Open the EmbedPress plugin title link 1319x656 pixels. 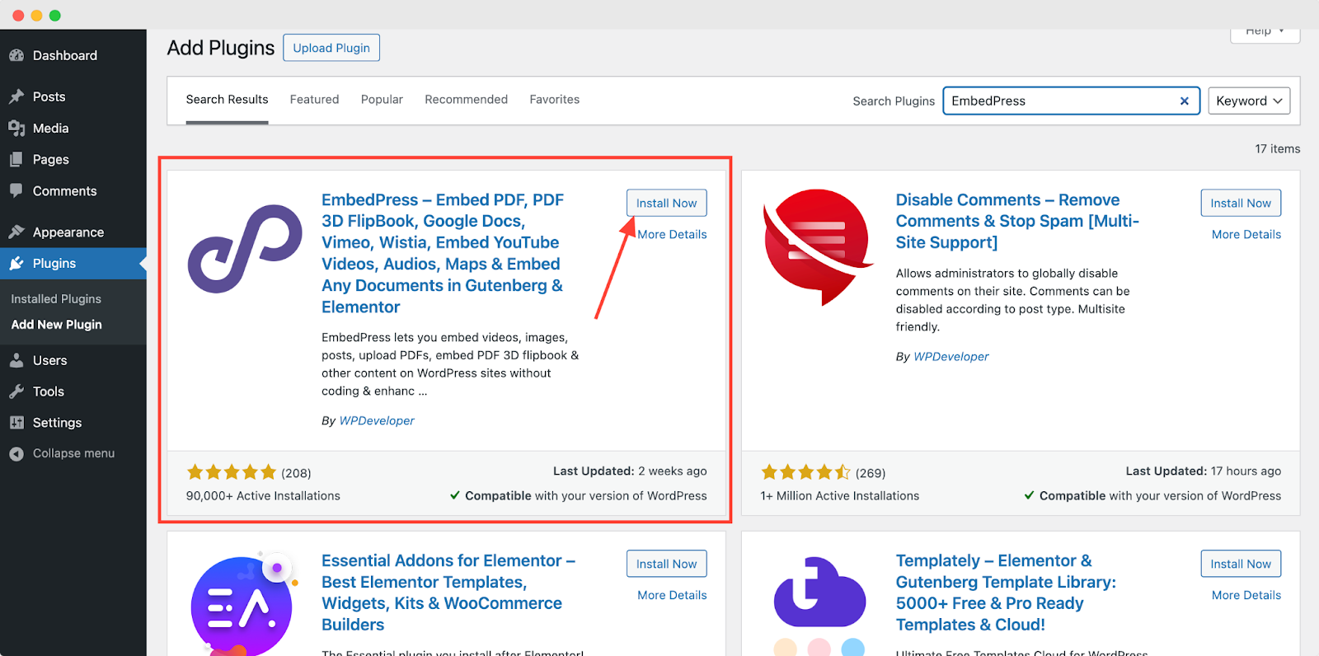[x=443, y=254]
